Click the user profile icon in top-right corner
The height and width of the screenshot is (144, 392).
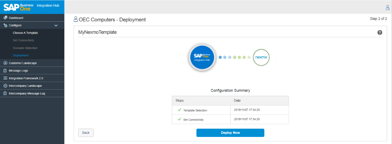click(388, 8)
